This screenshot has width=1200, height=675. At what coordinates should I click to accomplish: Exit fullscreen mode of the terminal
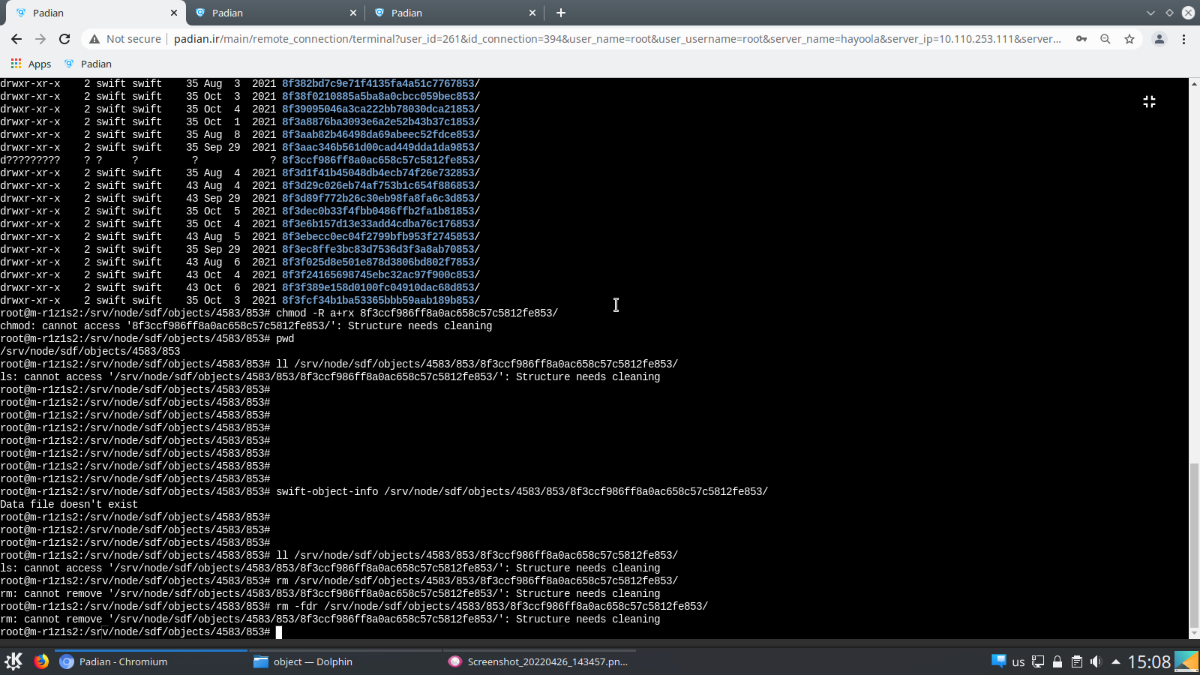[x=1149, y=101]
